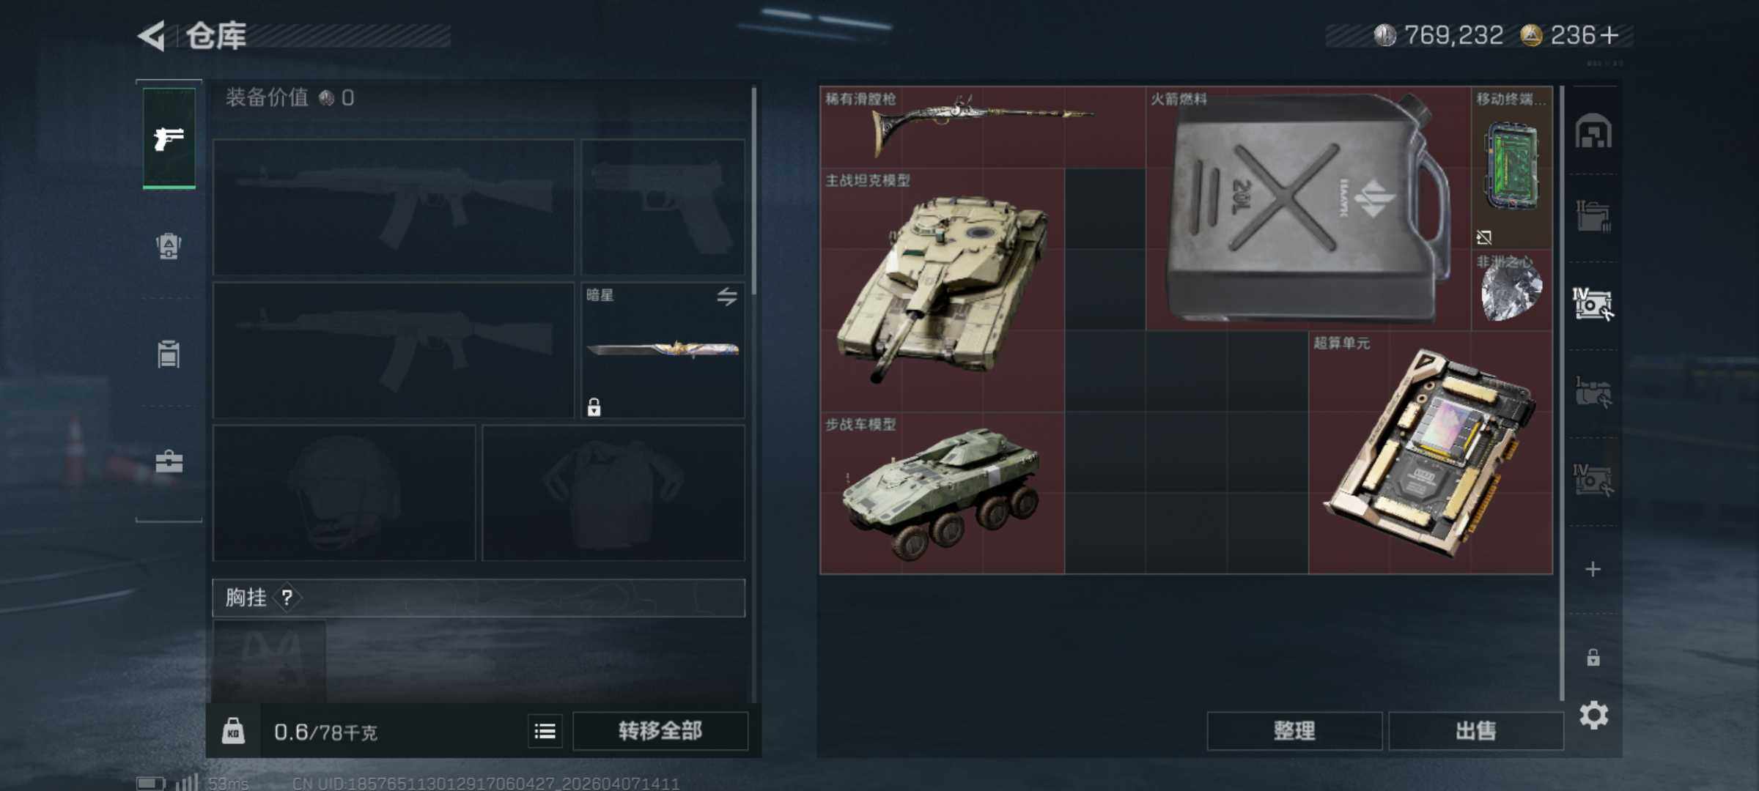Go back using the arrow beside 仓库
The width and height of the screenshot is (1759, 791).
pyautogui.click(x=152, y=36)
